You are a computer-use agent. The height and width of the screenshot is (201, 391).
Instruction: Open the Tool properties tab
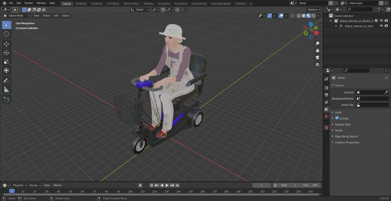point(326,79)
